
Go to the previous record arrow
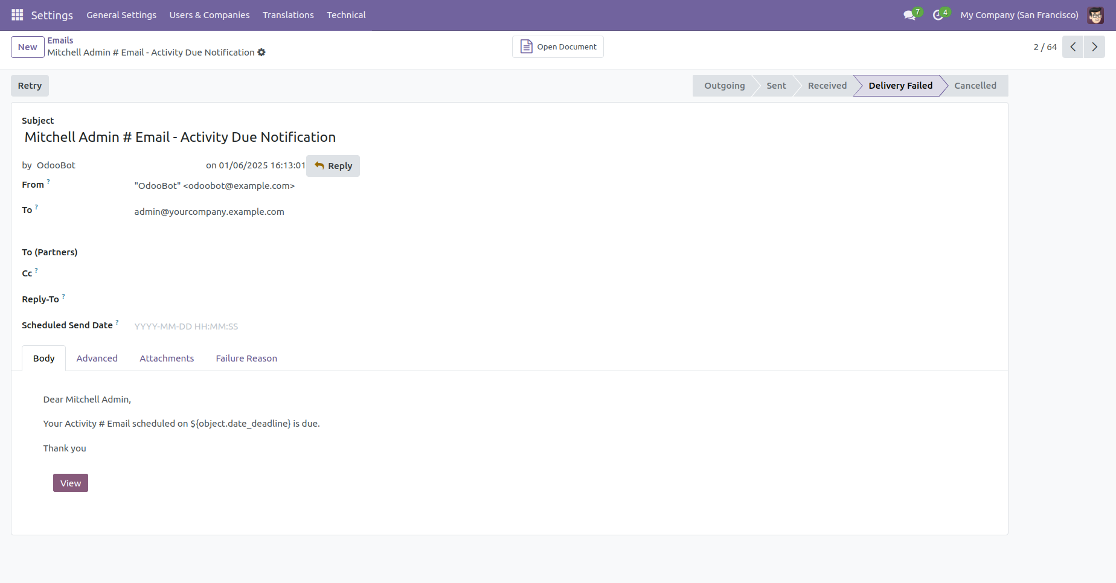(1073, 47)
